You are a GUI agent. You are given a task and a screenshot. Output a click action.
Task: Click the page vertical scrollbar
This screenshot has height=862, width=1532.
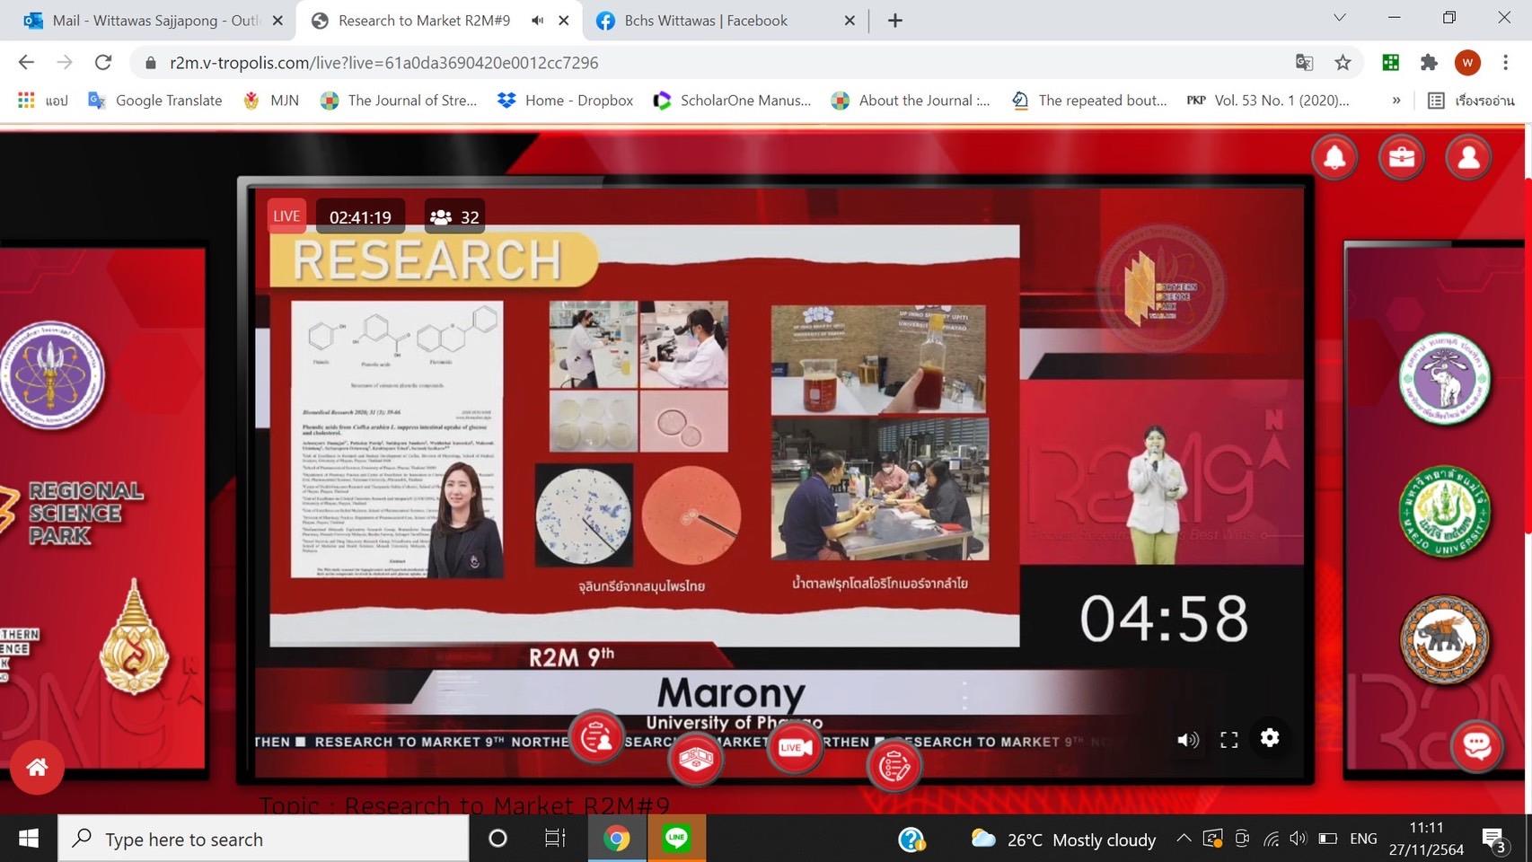click(x=1528, y=359)
